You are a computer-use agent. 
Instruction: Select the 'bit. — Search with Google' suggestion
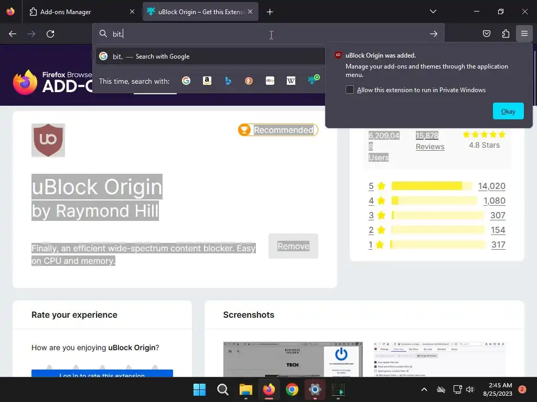tap(210, 57)
